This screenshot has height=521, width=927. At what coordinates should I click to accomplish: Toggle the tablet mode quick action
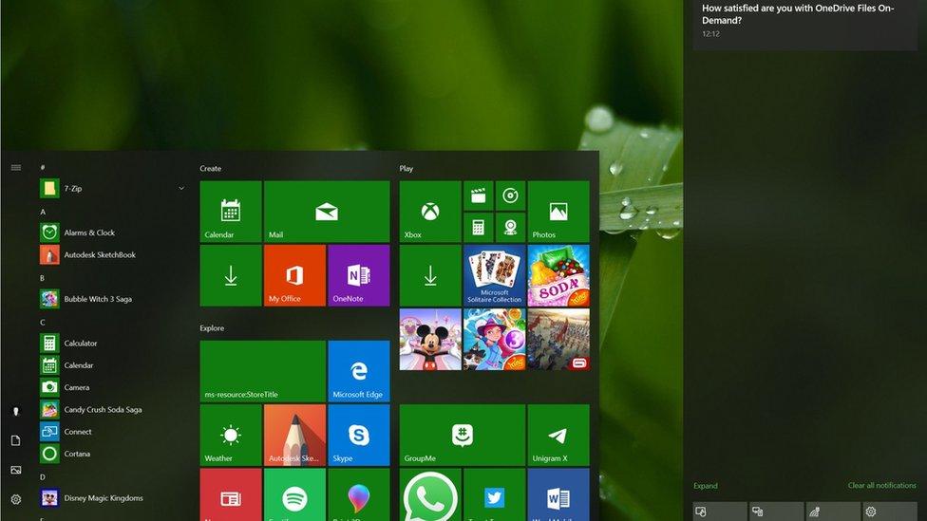(x=719, y=512)
